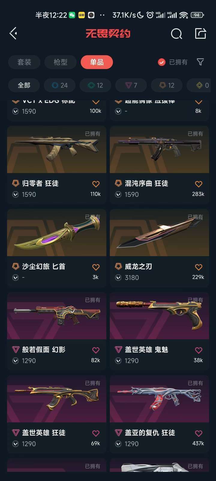Select the green tier chip showing 12

[95, 85]
